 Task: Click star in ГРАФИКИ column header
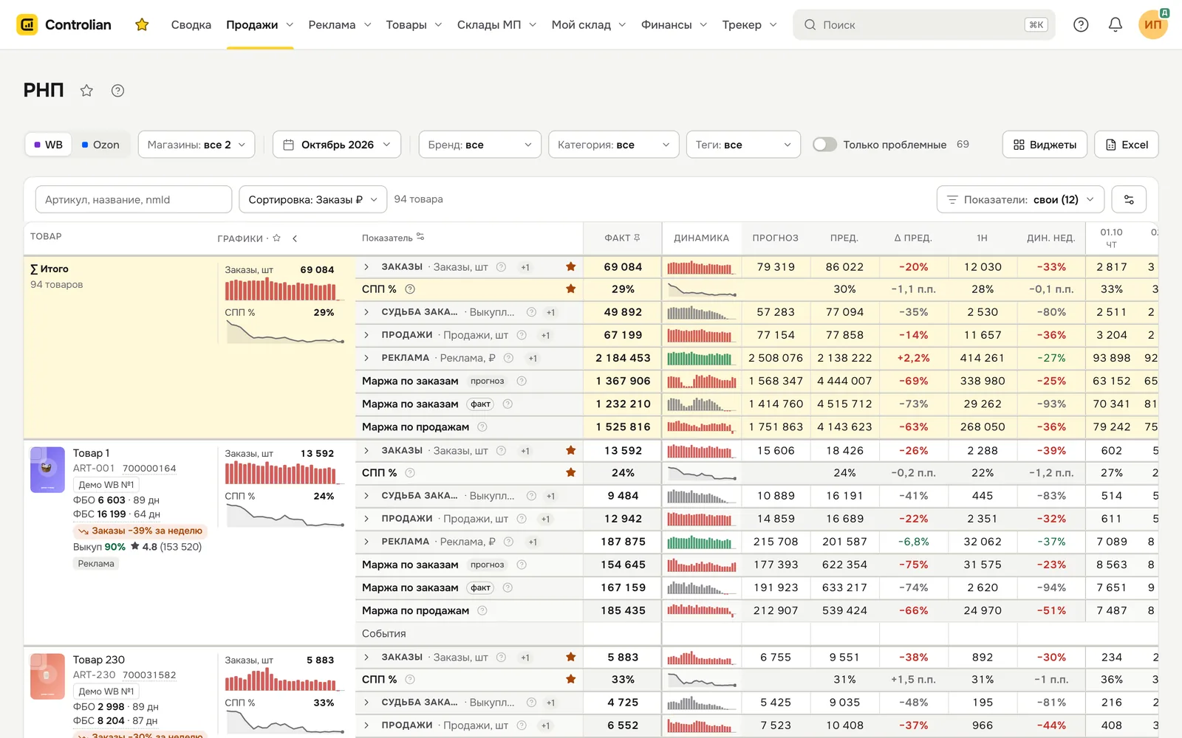277,238
